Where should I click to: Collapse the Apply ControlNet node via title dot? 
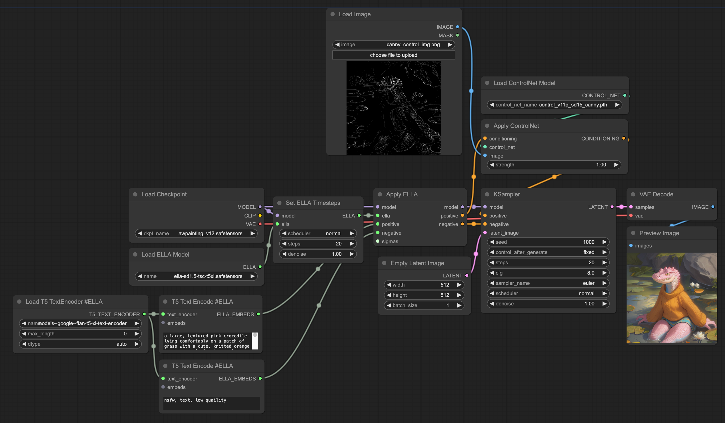[x=487, y=126]
